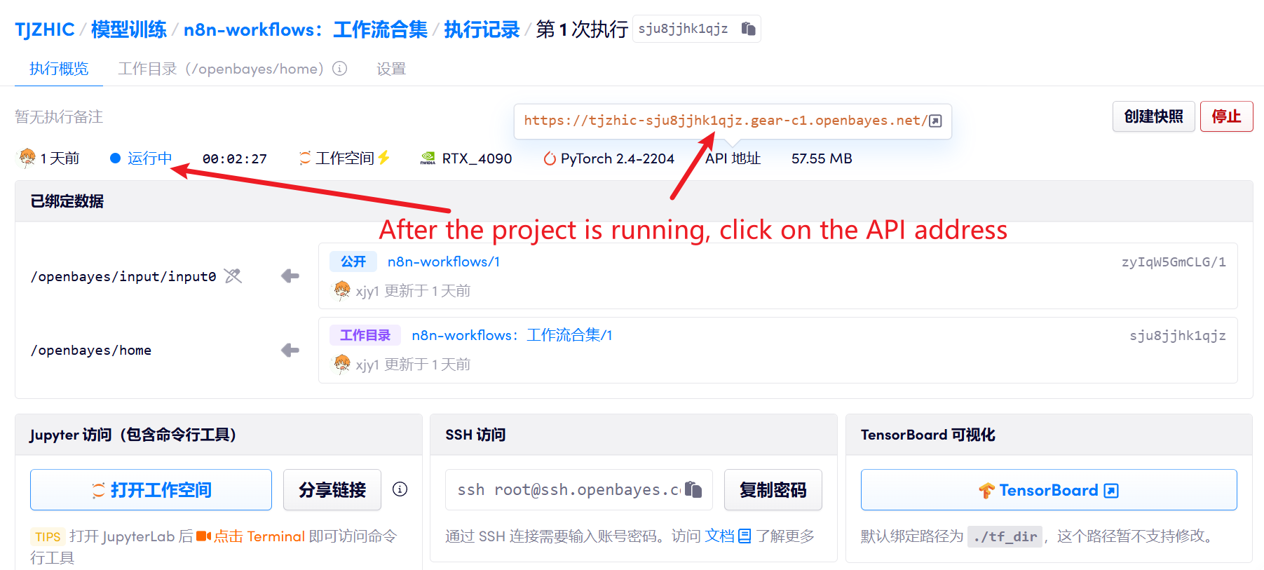Click 打开工作空间 to launch Jupyter
The image size is (1264, 570).
[151, 489]
